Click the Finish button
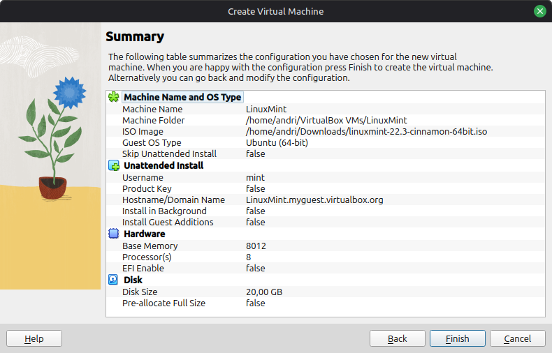Image resolution: width=552 pixels, height=353 pixels. 457,338
